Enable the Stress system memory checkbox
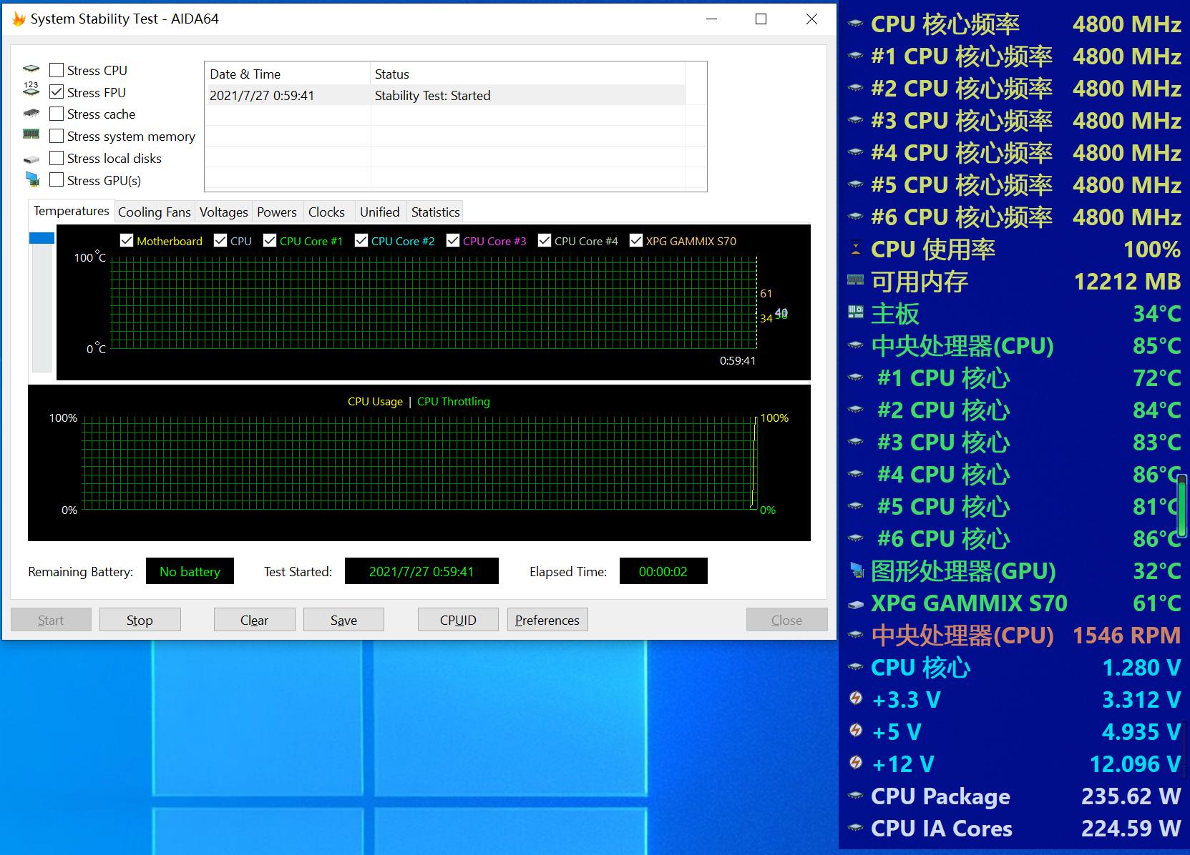 57,136
